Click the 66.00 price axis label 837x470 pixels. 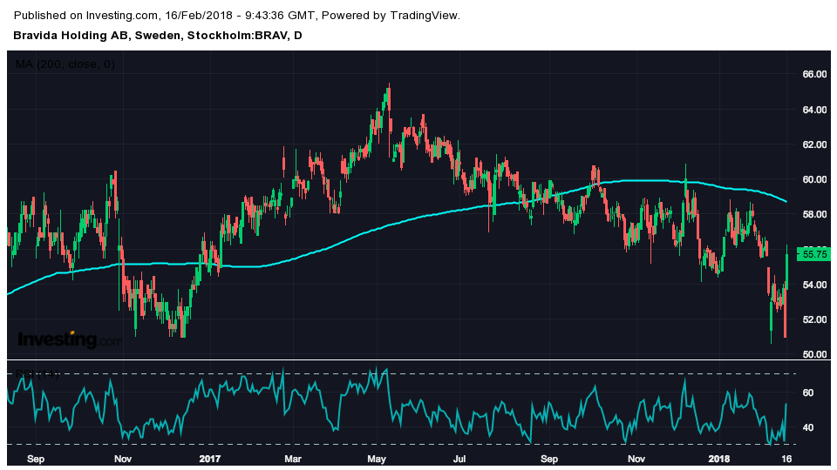pyautogui.click(x=814, y=74)
